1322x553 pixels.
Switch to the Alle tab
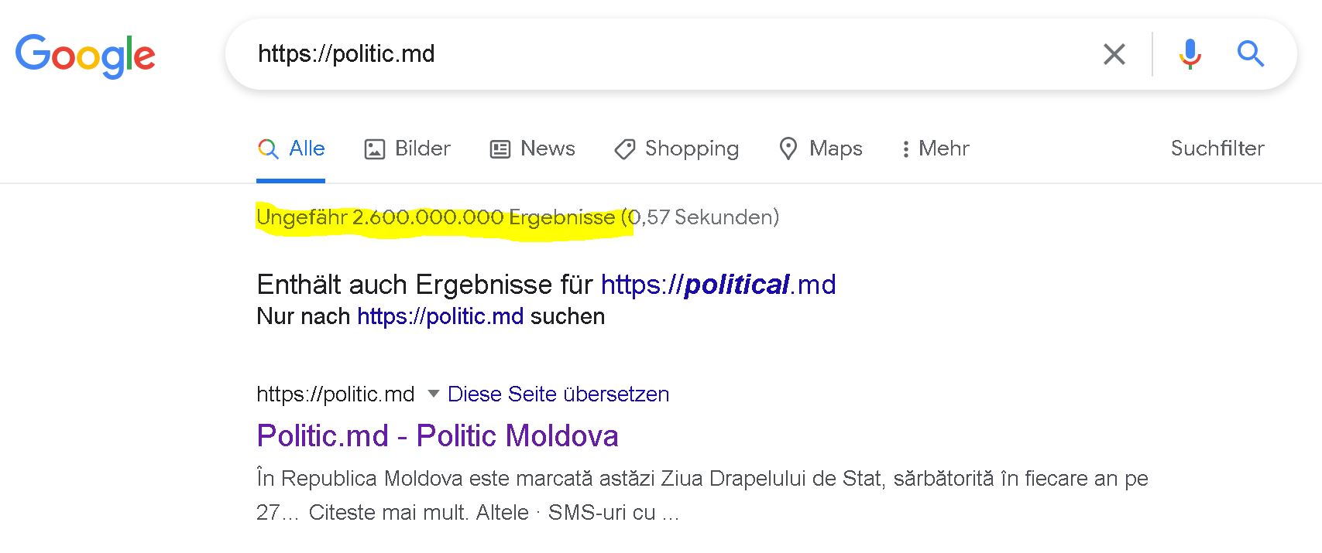[x=307, y=148]
